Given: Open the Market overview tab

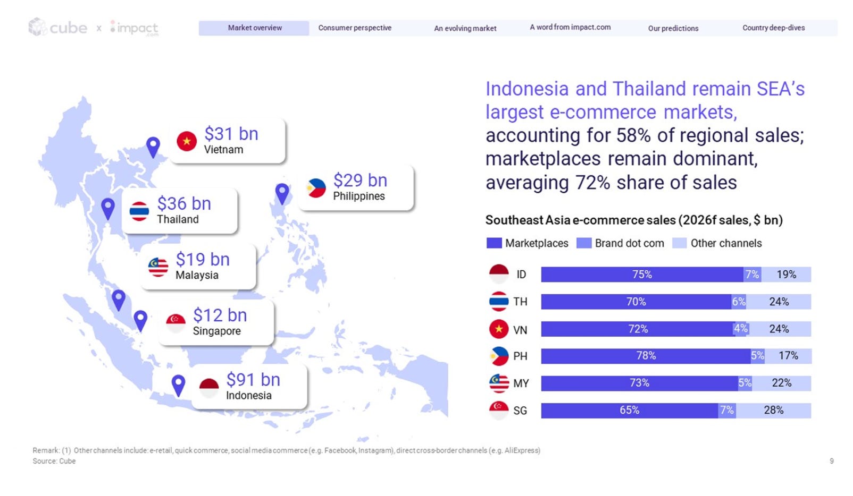Looking at the screenshot, I should tap(254, 28).
